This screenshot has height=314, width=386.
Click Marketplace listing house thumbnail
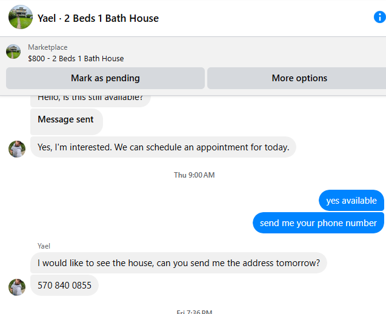(x=13, y=52)
